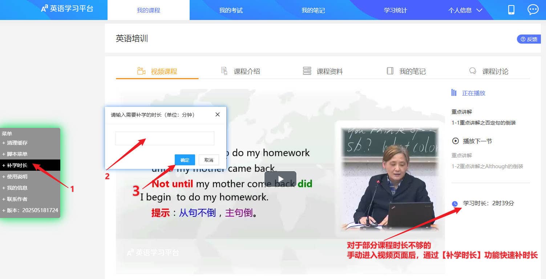Click the video play button overlay
Viewport: 546px width, 279px height.
pos(280,179)
